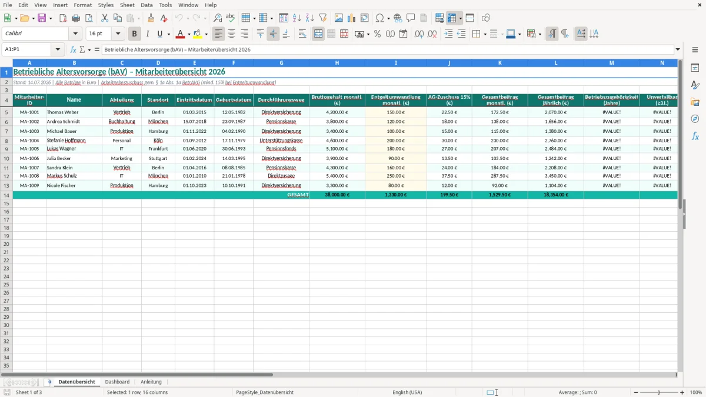Open Find and Replace
This screenshot has height=397, width=706.
pyautogui.click(x=218, y=18)
